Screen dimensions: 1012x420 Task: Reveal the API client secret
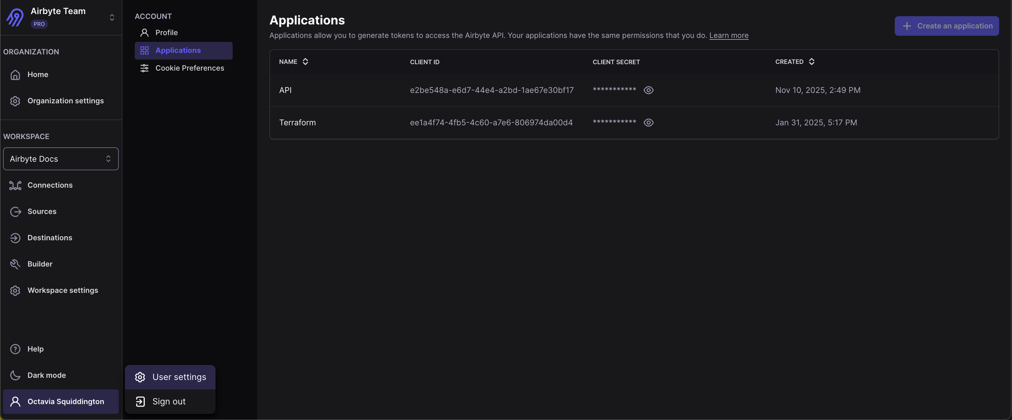tap(649, 90)
